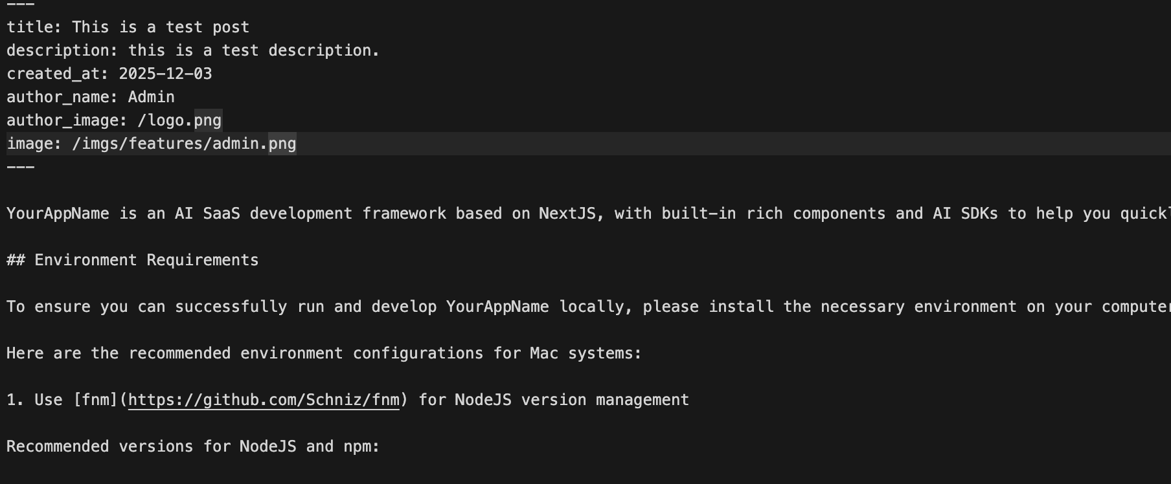Click "for NodeJS version management" text

pyautogui.click(x=554, y=400)
